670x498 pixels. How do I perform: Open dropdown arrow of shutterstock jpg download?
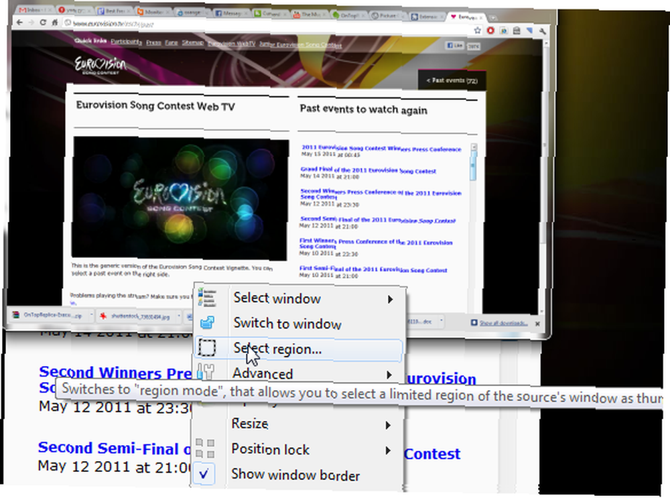click(x=179, y=317)
